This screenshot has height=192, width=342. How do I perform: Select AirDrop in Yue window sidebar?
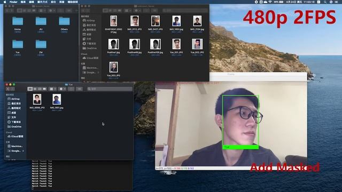[14, 99]
